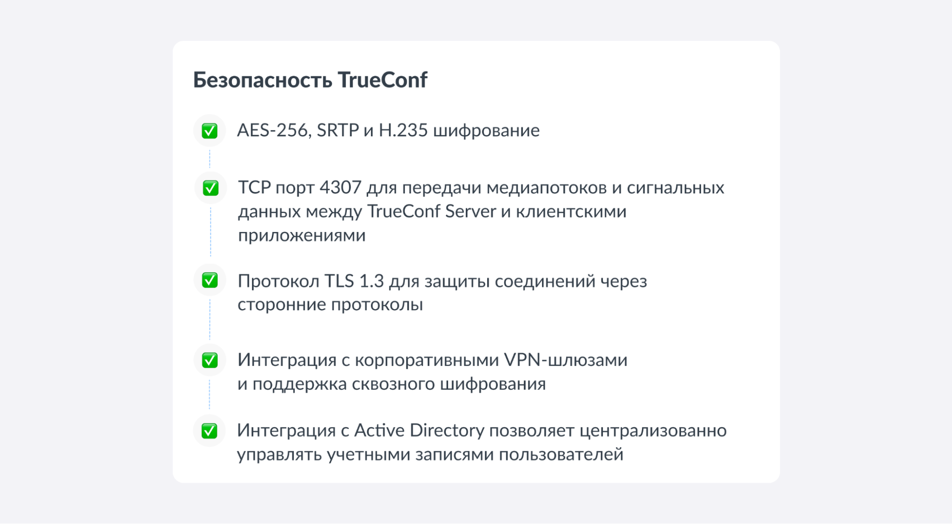The width and height of the screenshot is (952, 524).
Task: Click the green checkmark beside AES-256 encryption
Action: click(210, 131)
